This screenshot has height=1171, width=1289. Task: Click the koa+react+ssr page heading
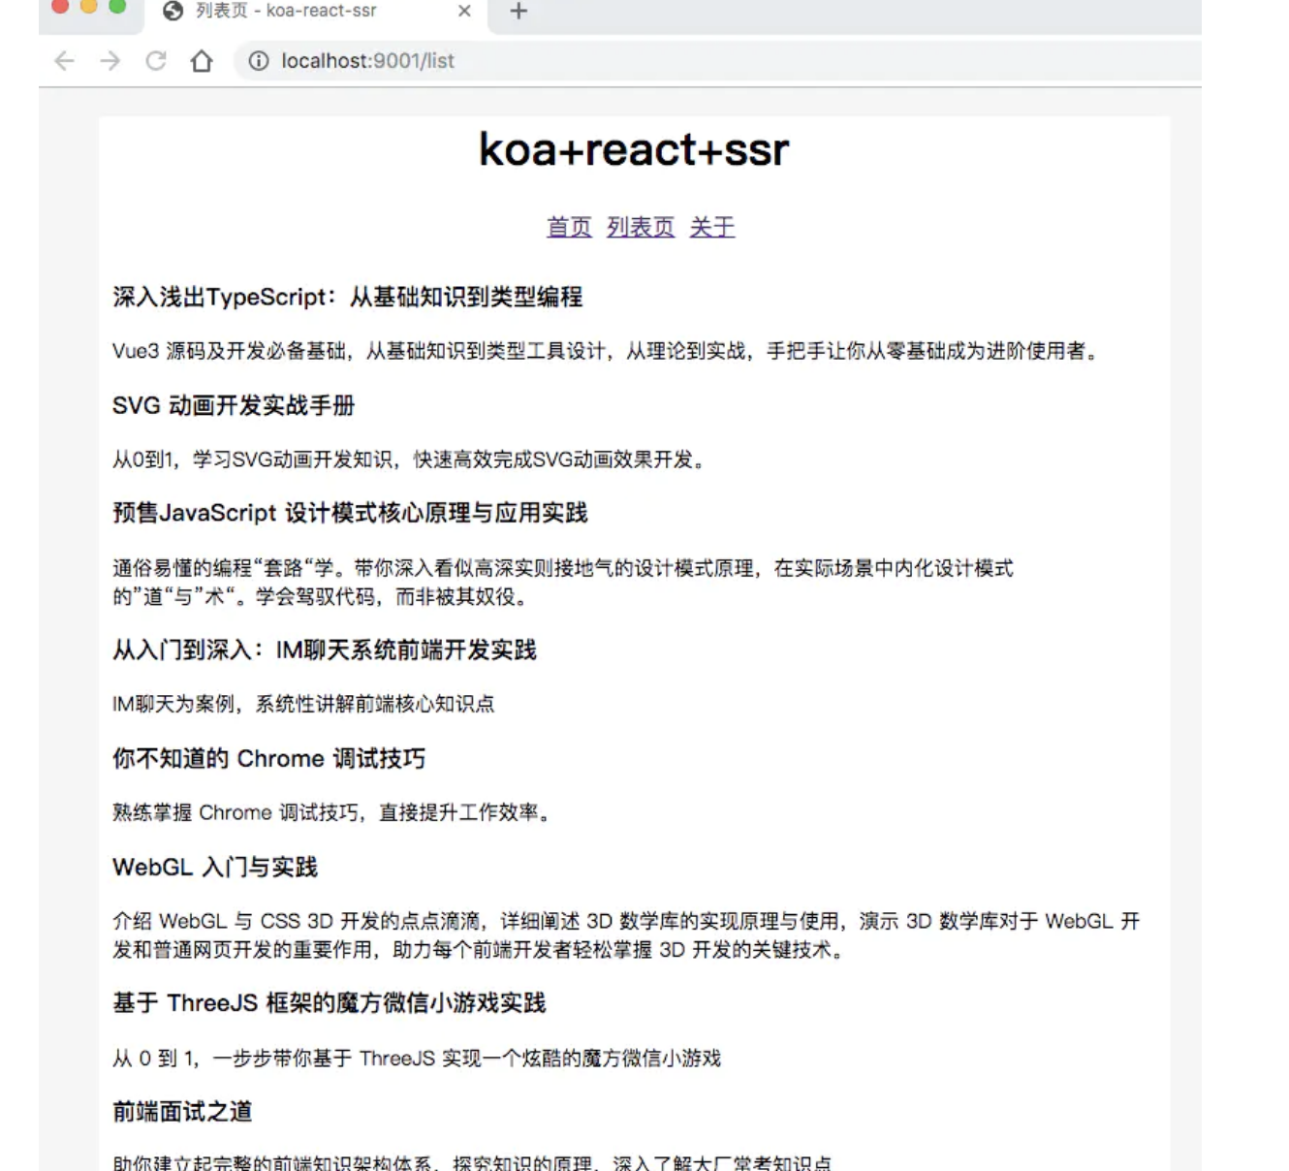click(634, 147)
